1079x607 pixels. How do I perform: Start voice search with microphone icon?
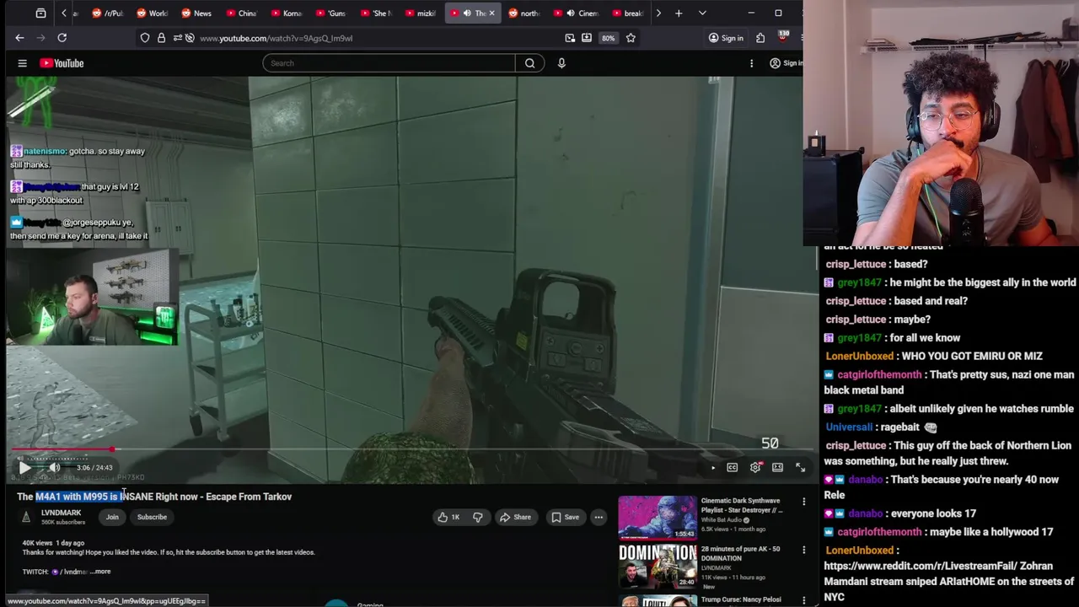click(x=561, y=63)
